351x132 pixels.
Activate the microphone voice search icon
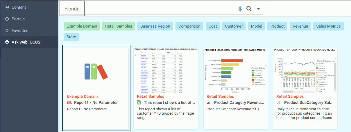(240, 9)
